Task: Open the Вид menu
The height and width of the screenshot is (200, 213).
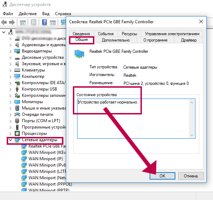Action: 46,14
